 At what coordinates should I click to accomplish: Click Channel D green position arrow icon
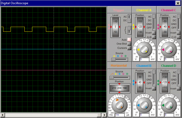158,83
